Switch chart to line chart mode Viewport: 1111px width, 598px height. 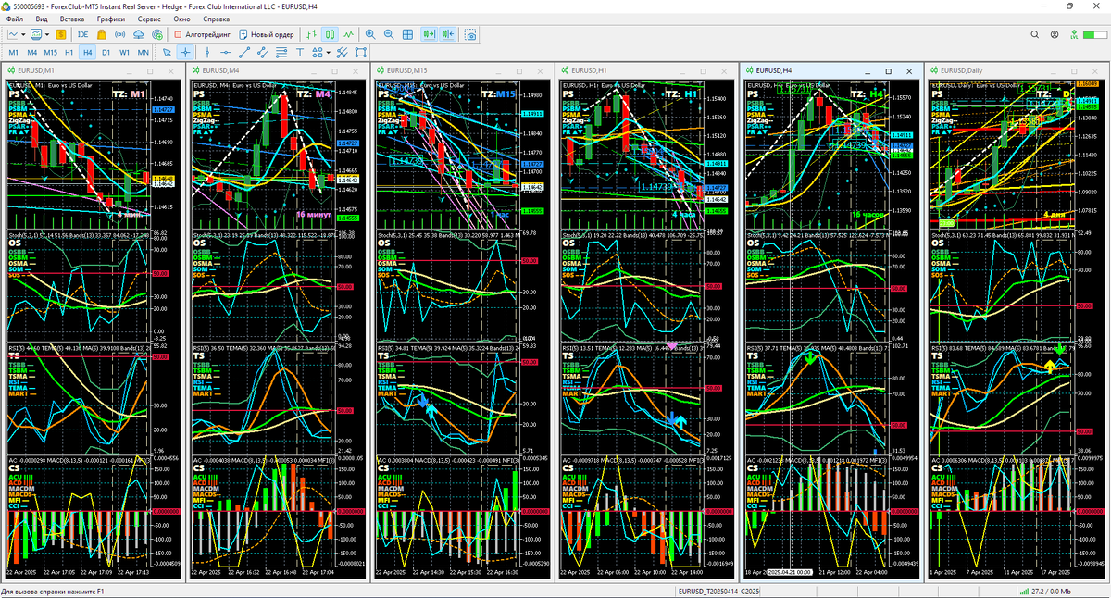349,34
